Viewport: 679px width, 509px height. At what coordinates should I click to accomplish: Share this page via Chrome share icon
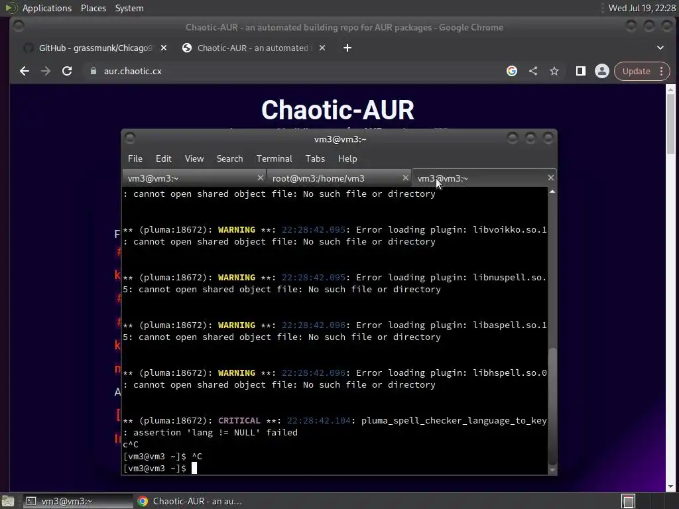click(533, 71)
